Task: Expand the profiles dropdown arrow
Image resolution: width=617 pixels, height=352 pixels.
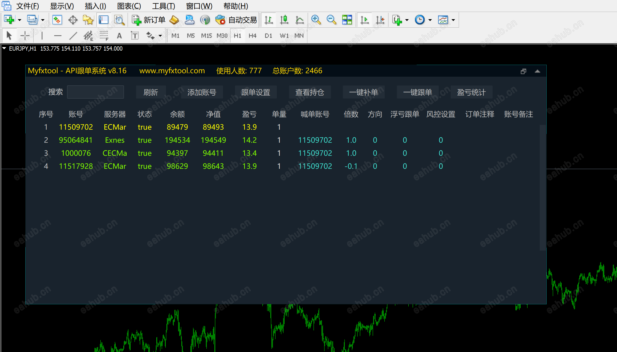Action: [x=43, y=20]
